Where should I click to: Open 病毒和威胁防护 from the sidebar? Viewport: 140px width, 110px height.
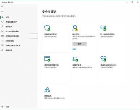point(11,22)
